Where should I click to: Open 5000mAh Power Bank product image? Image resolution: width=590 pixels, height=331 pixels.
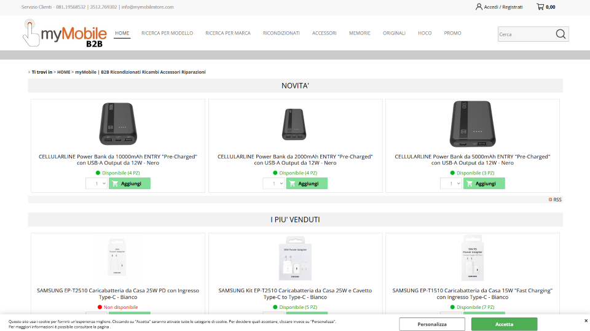tap(473, 124)
